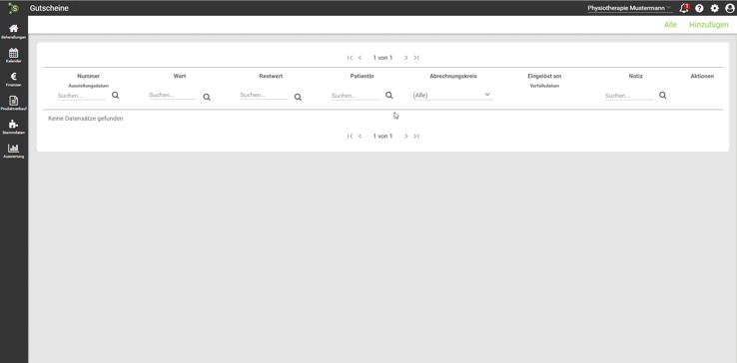
Task: Open notifications bell icon
Action: tap(684, 8)
